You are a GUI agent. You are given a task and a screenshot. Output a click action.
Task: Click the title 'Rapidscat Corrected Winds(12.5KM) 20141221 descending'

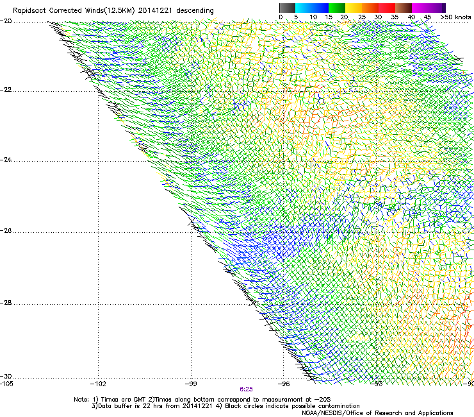point(113,11)
